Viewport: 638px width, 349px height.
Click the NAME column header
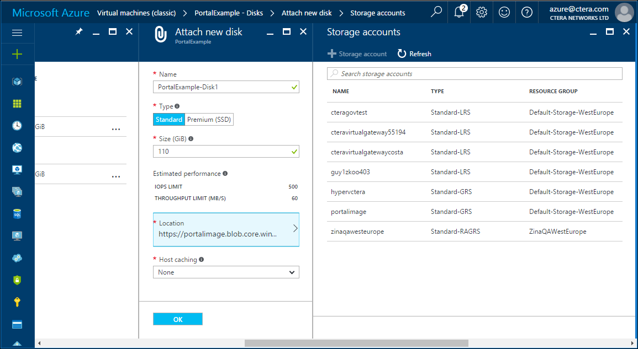pyautogui.click(x=341, y=92)
